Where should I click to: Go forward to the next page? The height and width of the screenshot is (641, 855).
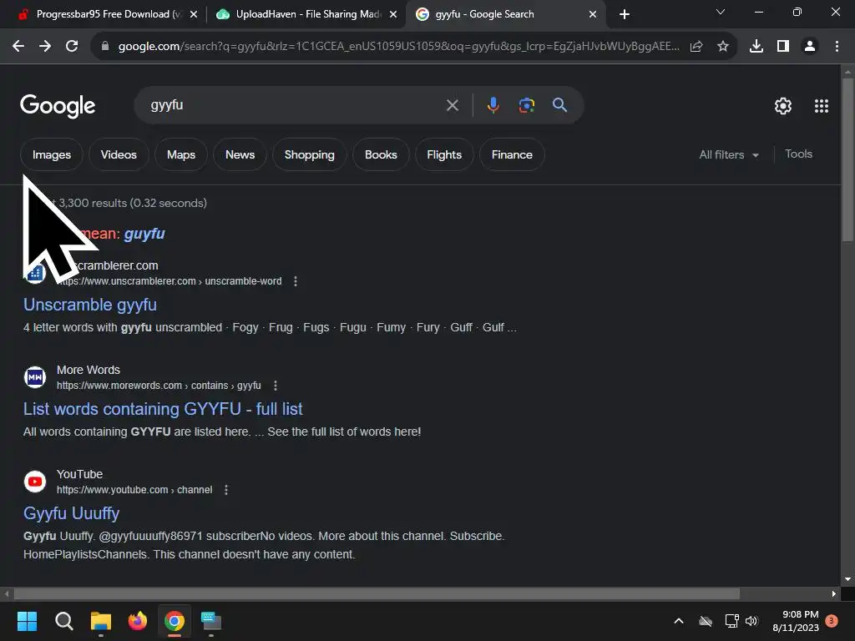pos(45,47)
